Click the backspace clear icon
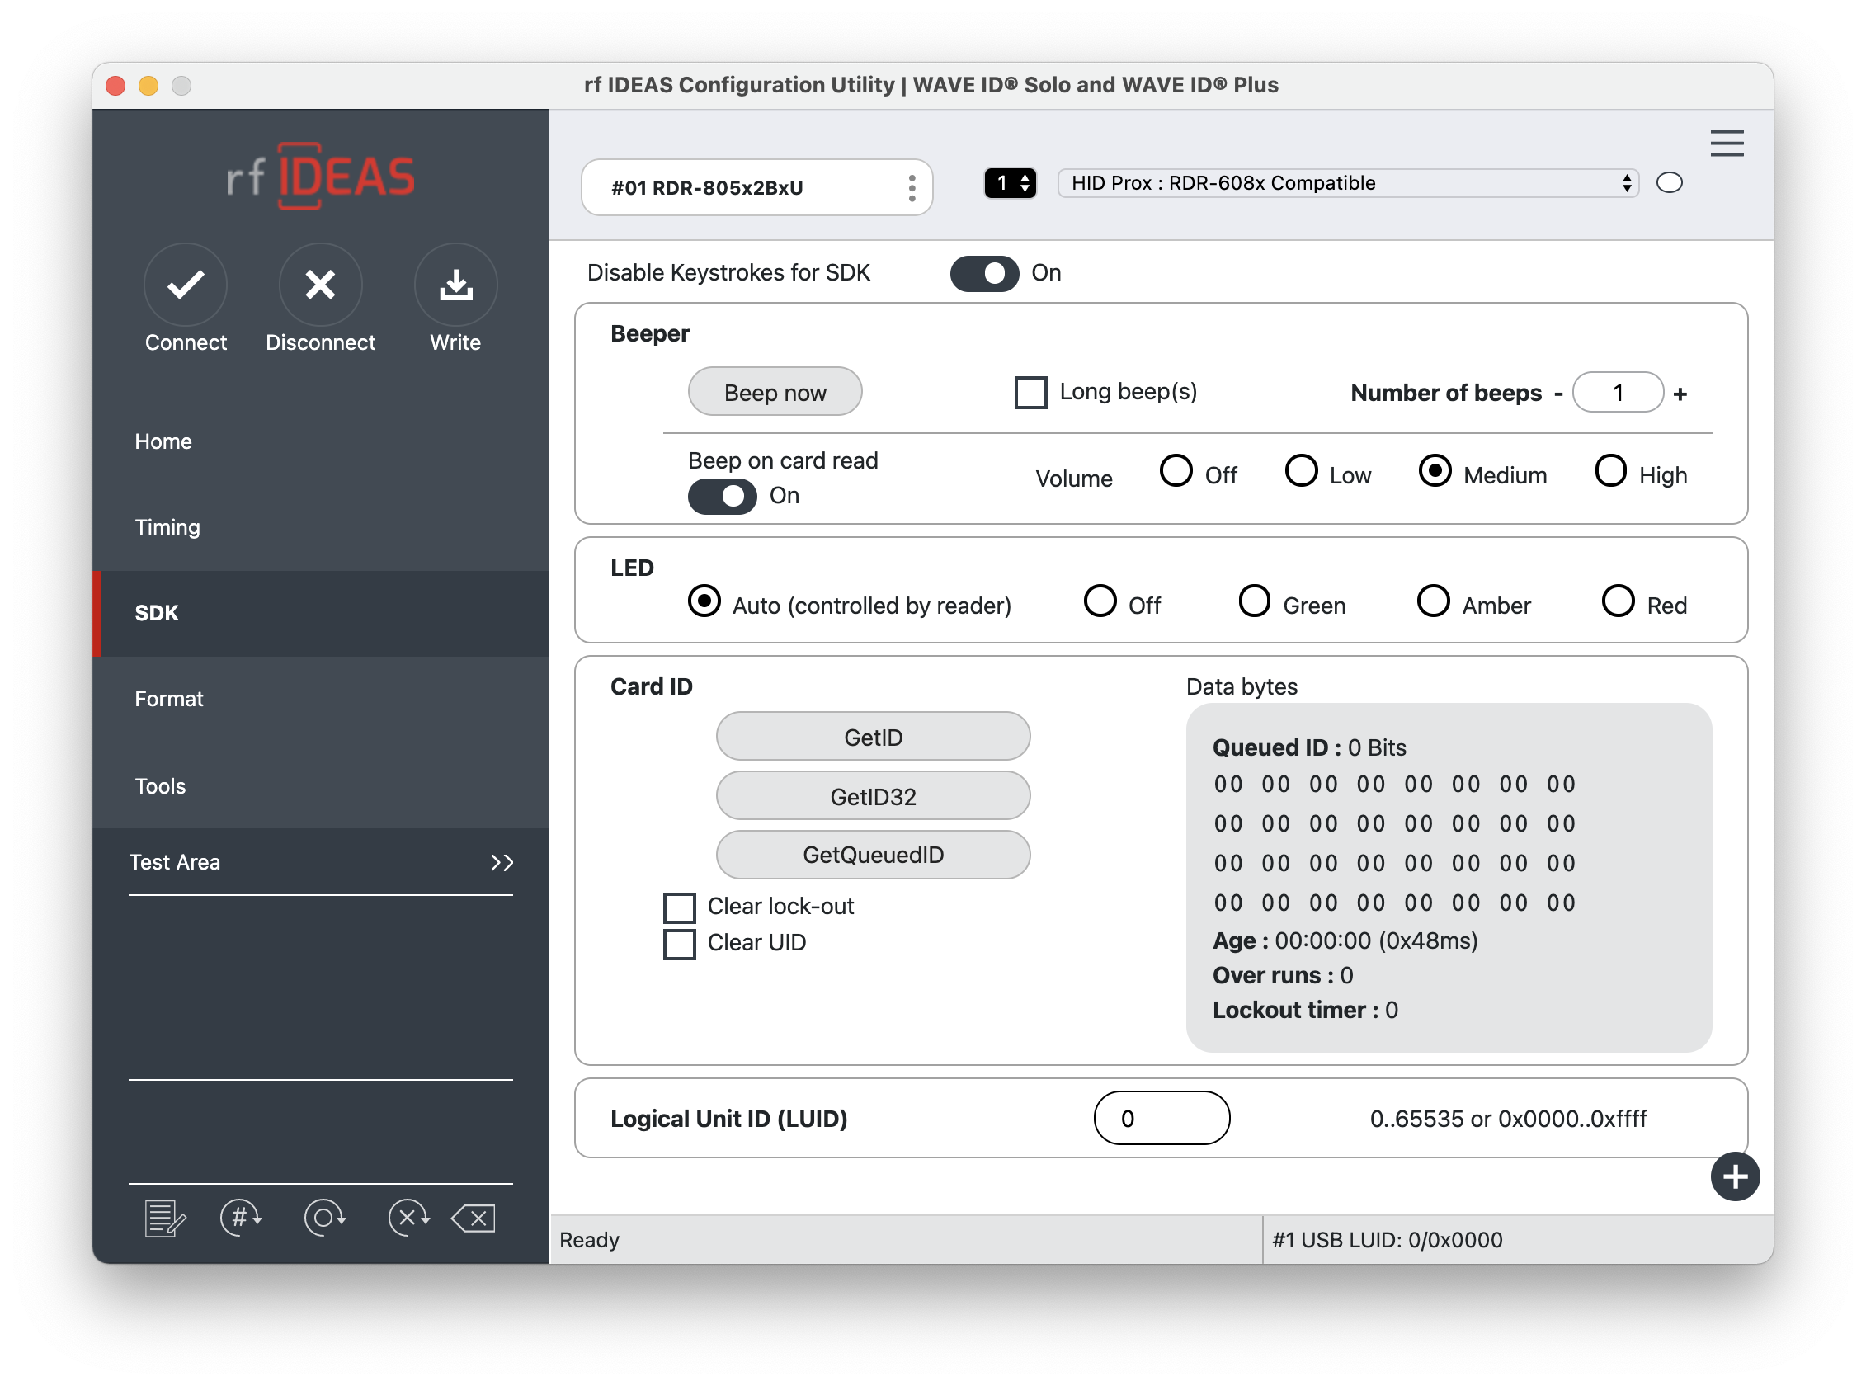Viewport: 1866px width, 1386px height. point(474,1218)
